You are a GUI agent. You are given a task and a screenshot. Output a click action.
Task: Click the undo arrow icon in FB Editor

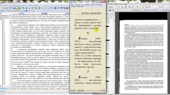coord(49,8)
